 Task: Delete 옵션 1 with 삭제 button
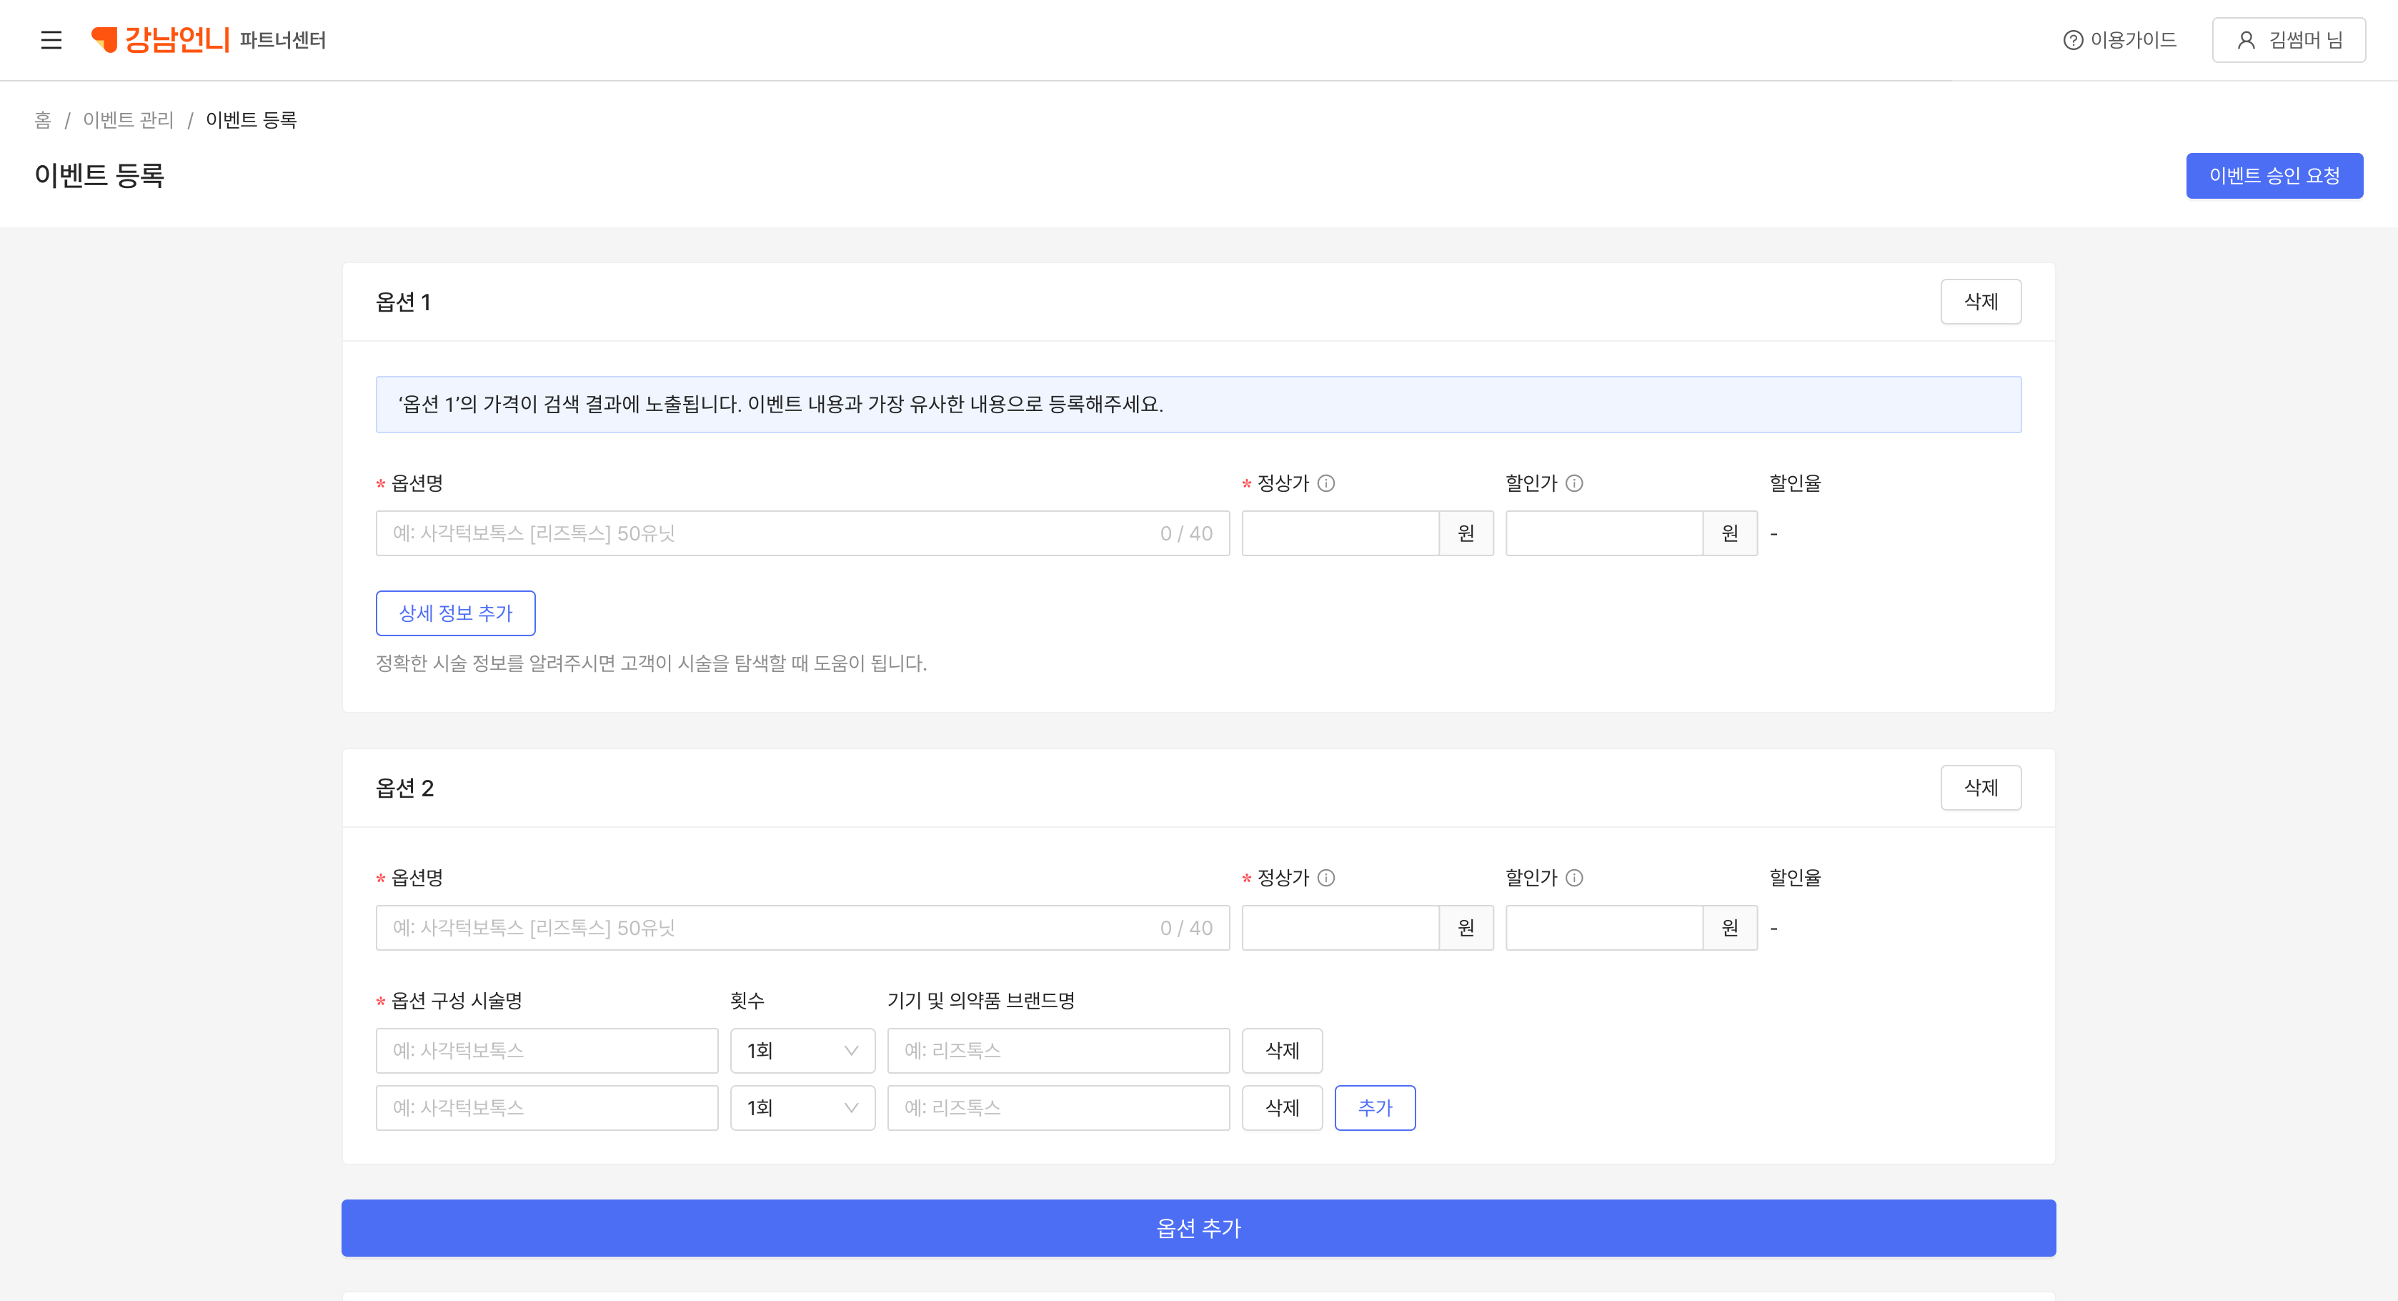[x=1980, y=302]
